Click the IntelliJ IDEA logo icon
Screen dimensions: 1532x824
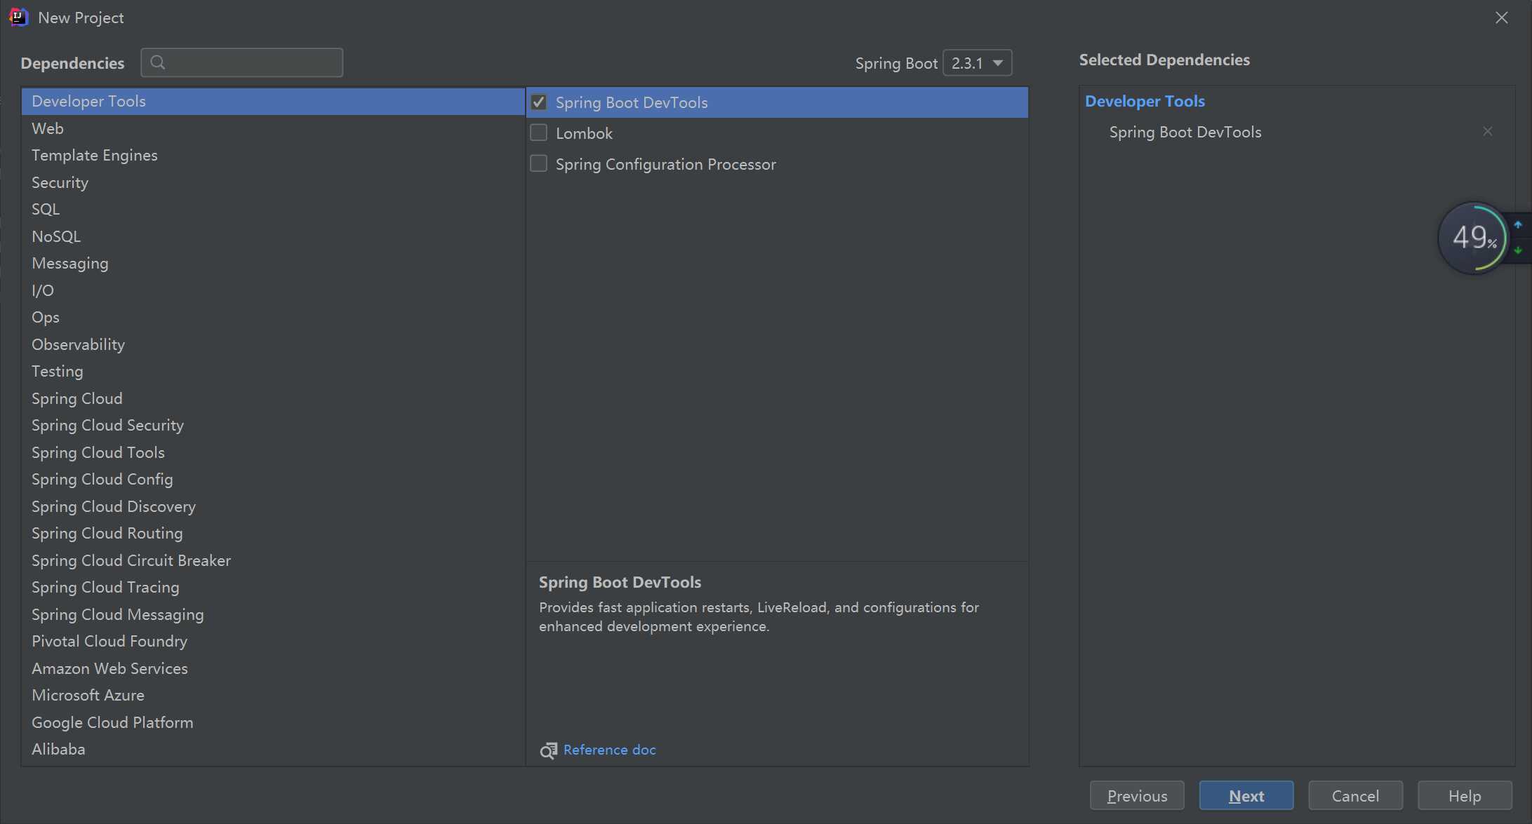(x=18, y=18)
